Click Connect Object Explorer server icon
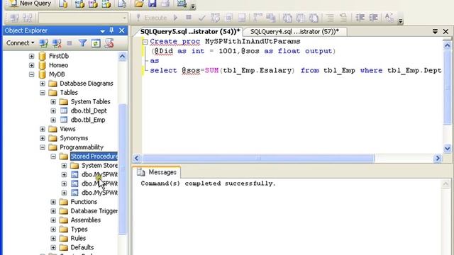This screenshot has width=454, height=255. pos(44,43)
